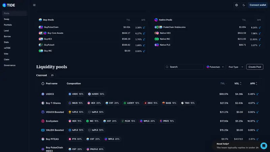270x152 pixels.
Task: Click MAXI 15% token chip
Action: [75, 103]
